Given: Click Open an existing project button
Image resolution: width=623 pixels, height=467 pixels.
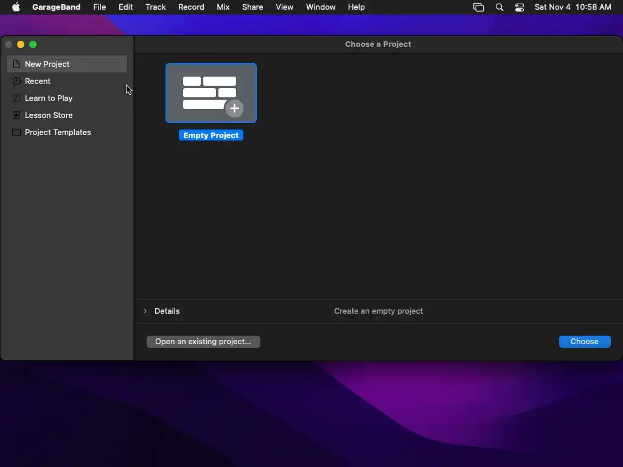Looking at the screenshot, I should point(203,342).
